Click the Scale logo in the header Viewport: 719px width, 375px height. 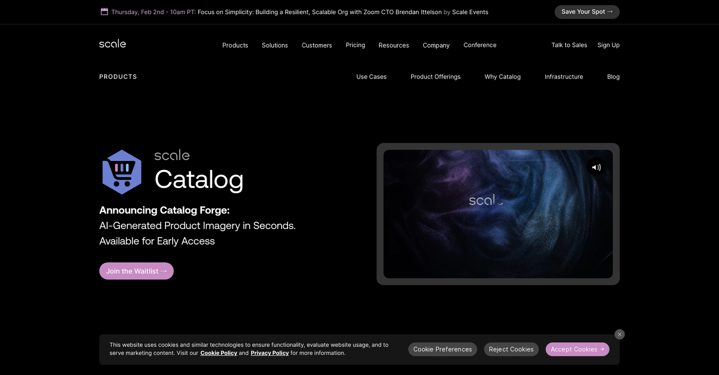tap(112, 43)
